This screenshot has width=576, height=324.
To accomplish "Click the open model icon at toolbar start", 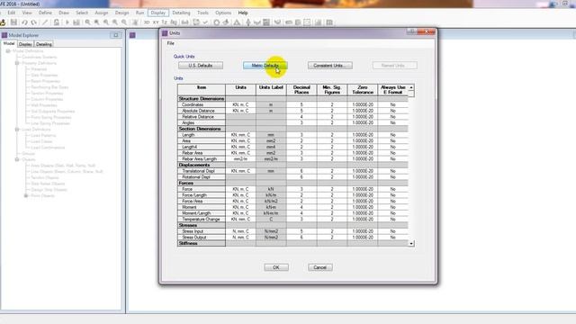I will coord(3,22).
